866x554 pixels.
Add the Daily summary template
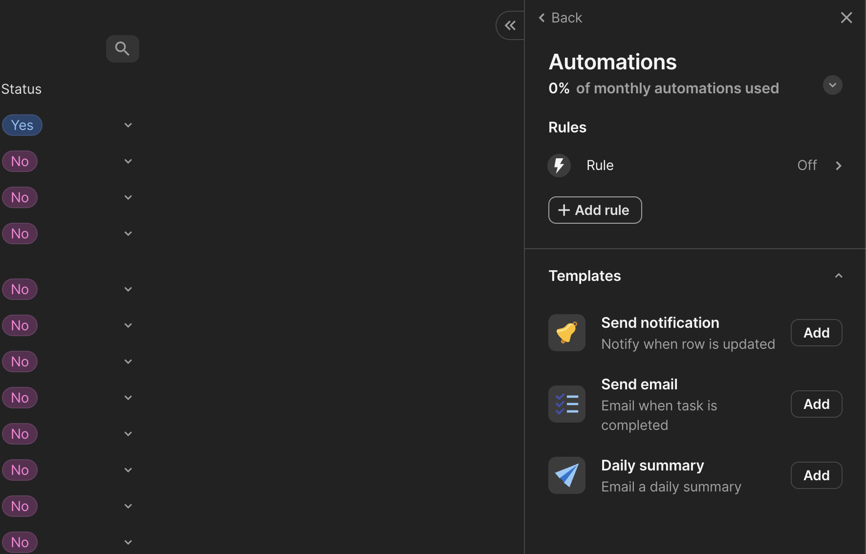816,475
